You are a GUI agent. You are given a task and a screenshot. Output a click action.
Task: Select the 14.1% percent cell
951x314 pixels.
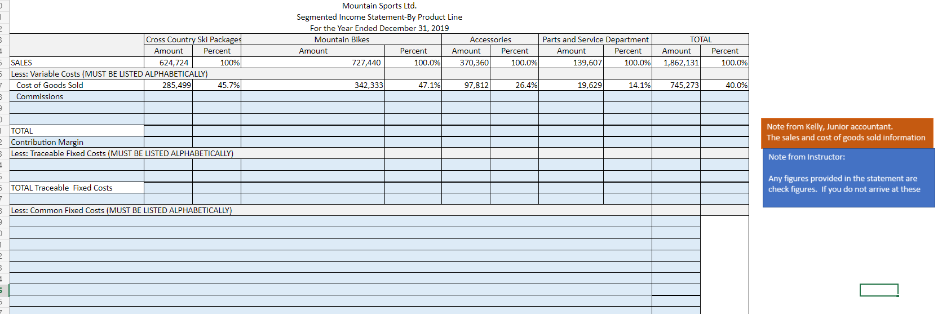(x=628, y=85)
